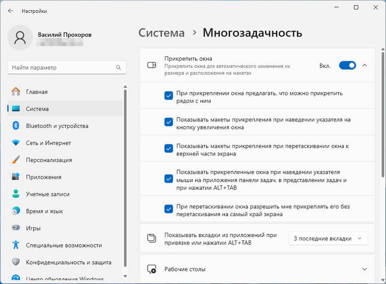Uncheck 'Показывать макеты прикрепления при наведении' checkbox
386x284 pixels.
(169, 122)
